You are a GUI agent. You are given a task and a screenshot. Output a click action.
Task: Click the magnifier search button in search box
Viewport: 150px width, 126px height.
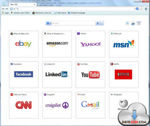pos(101,23)
